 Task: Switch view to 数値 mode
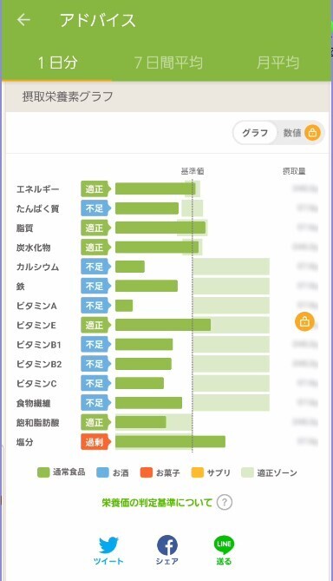(x=292, y=133)
